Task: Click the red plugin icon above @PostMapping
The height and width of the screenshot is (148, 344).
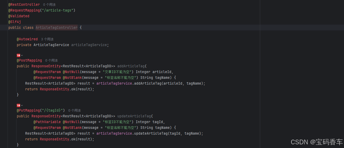Action: click(18, 55)
